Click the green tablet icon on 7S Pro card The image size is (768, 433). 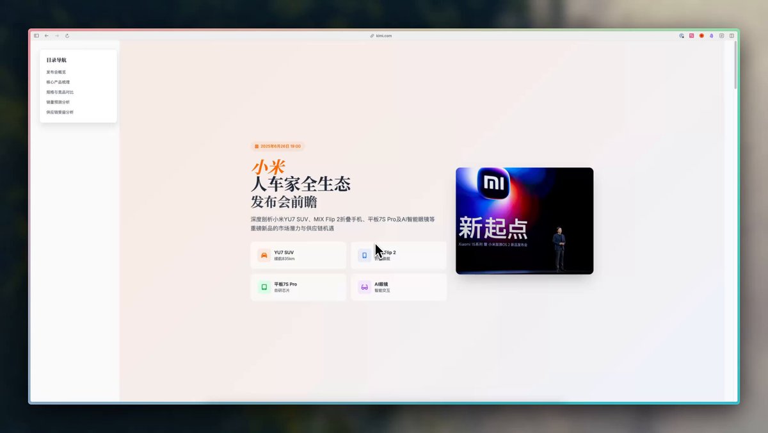click(264, 287)
